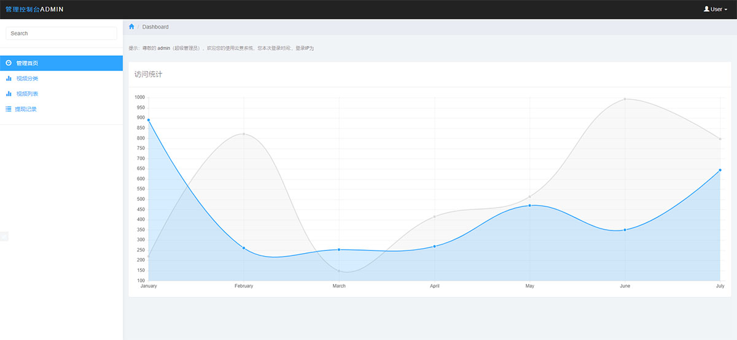
Task: Click the June axis label
Action: [x=625, y=286]
